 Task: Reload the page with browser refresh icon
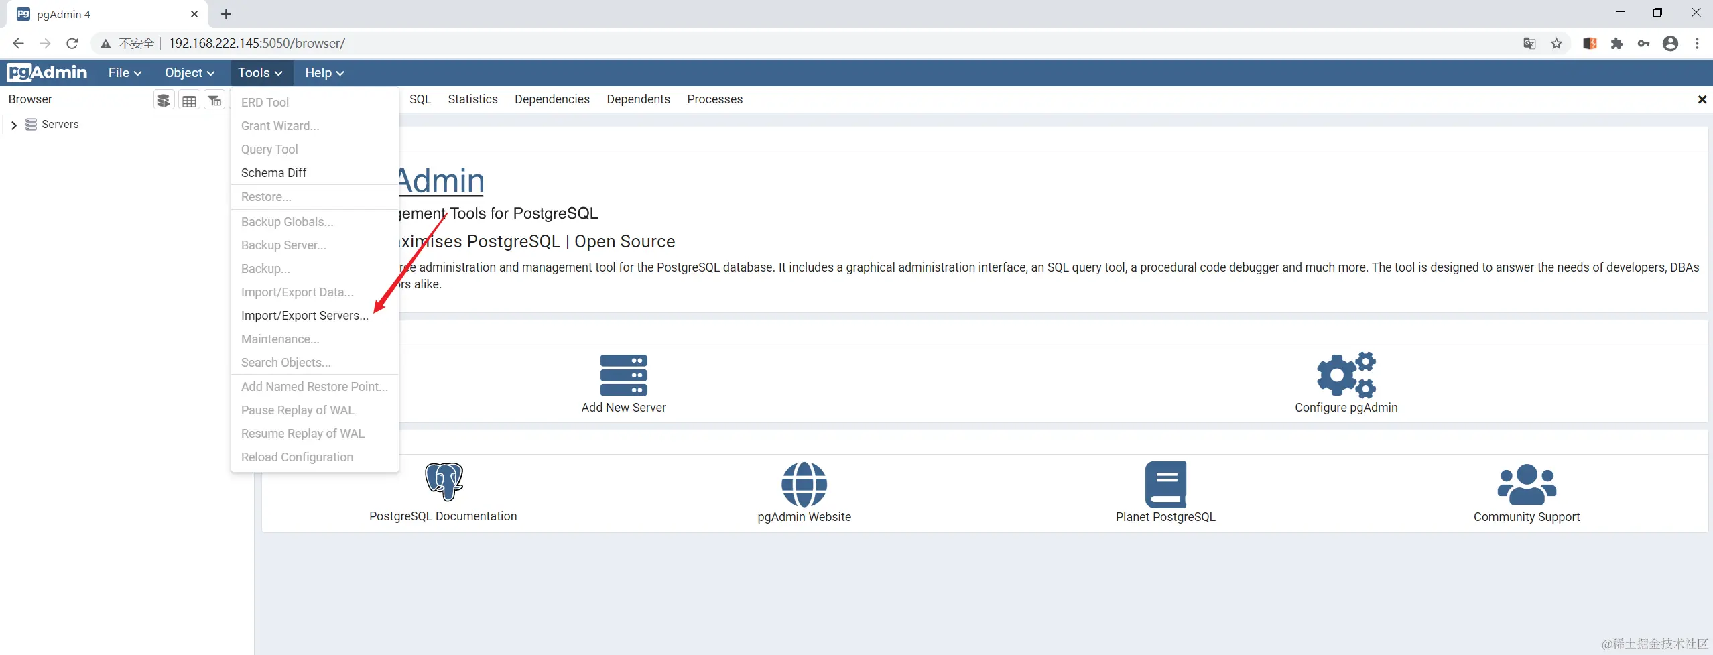72,44
